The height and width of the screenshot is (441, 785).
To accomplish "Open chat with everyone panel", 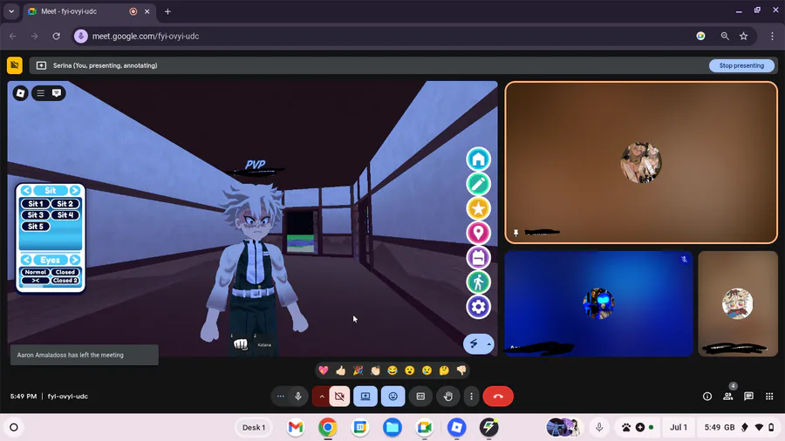I will pos(748,397).
